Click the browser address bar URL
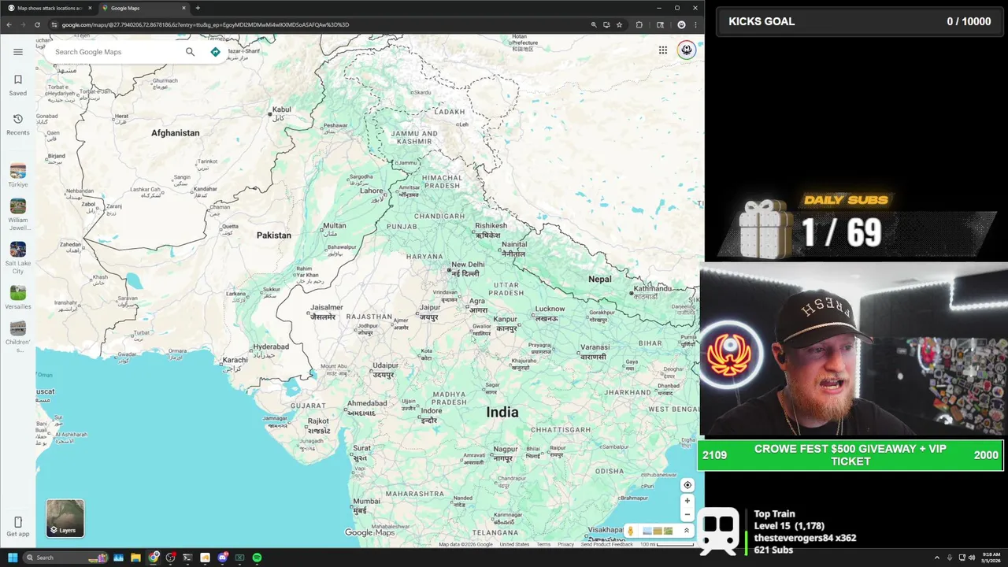This screenshot has width=1008, height=567. (205, 24)
